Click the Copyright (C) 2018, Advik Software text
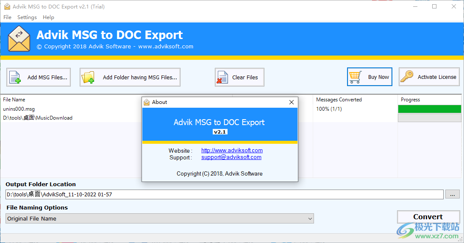The width and height of the screenshot is (464, 243). pos(219,174)
